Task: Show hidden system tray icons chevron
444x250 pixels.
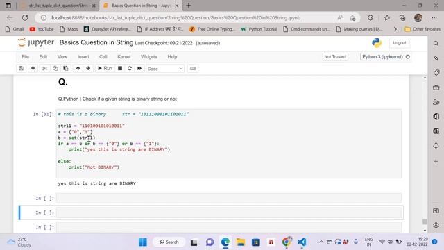Action: (321, 242)
